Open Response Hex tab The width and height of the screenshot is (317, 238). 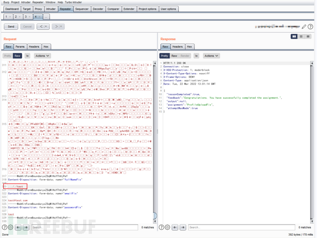click(x=189, y=46)
